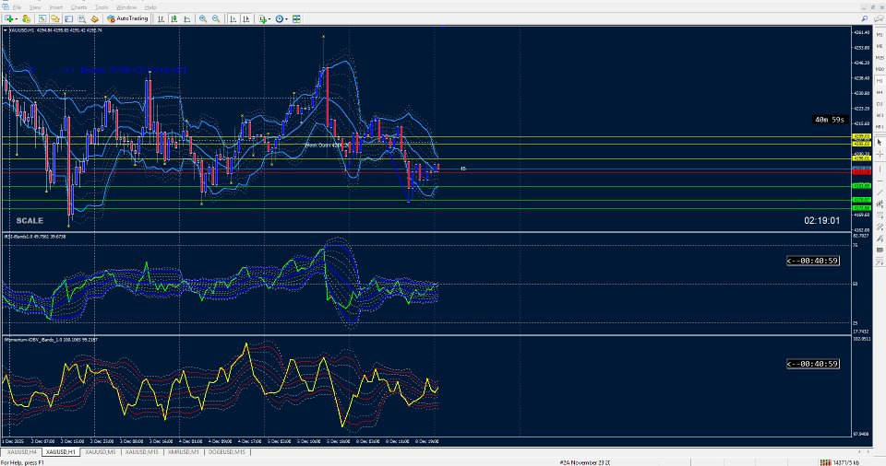The width and height of the screenshot is (886, 466).
Task: Open the Window menu
Action: (x=126, y=7)
